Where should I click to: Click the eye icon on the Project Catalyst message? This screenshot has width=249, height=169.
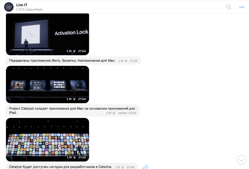(x=114, y=113)
